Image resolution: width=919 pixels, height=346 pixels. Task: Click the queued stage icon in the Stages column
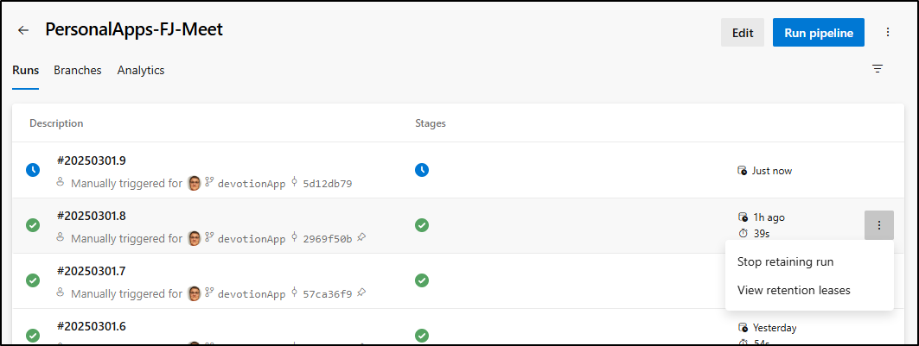pos(421,170)
